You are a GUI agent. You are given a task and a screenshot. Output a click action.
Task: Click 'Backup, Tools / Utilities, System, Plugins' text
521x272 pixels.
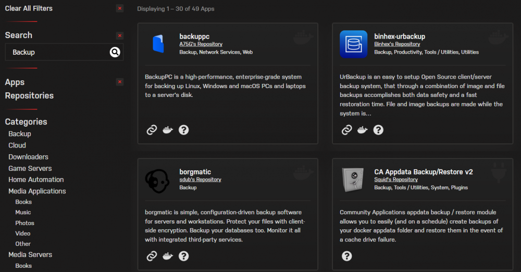click(x=421, y=188)
